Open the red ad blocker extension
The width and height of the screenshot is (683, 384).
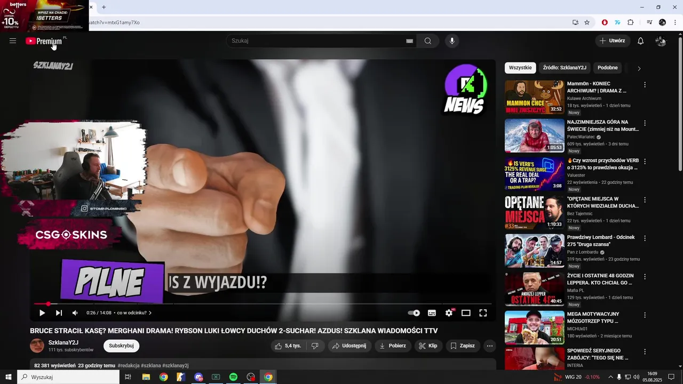(605, 22)
